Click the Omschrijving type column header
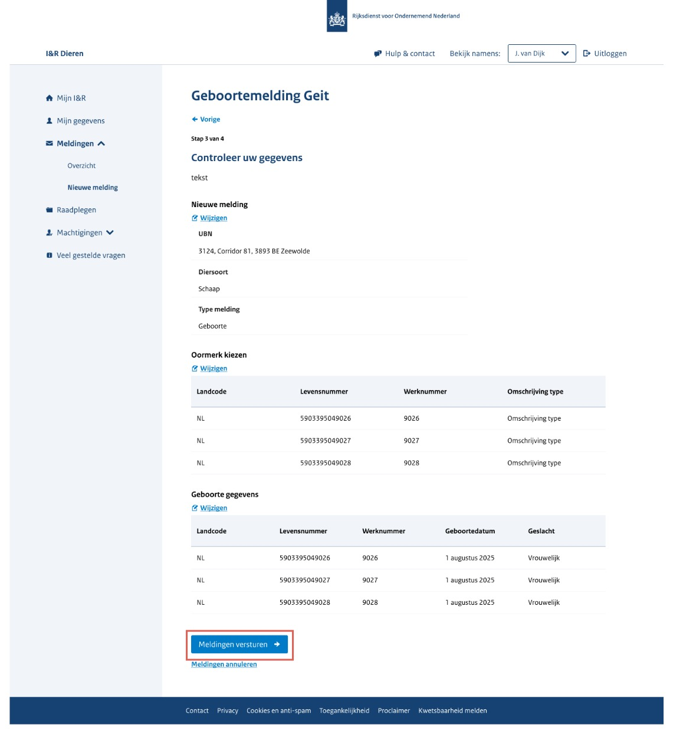 click(535, 392)
